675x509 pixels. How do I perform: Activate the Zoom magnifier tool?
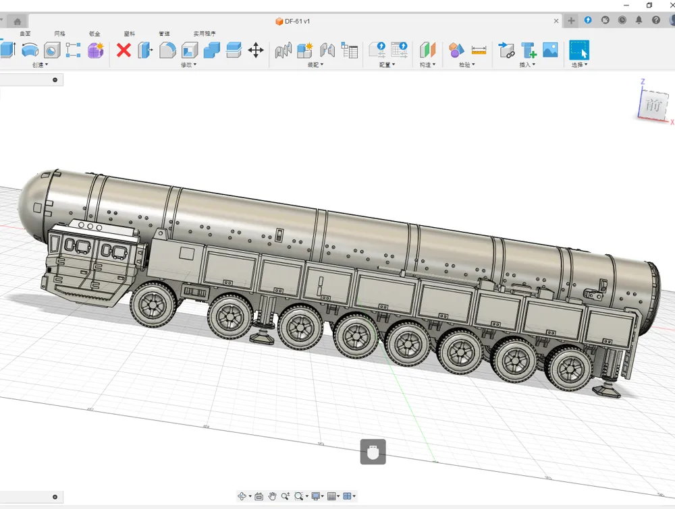pyautogui.click(x=286, y=496)
